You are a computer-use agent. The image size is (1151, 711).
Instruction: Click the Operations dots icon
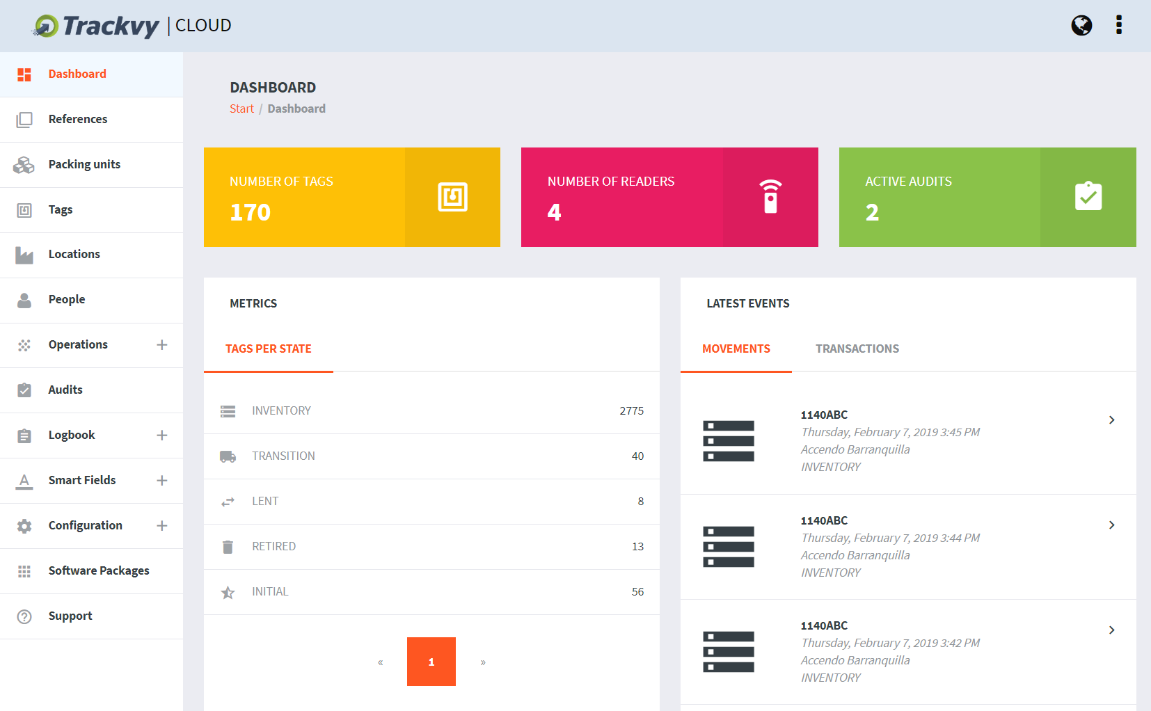click(x=24, y=345)
